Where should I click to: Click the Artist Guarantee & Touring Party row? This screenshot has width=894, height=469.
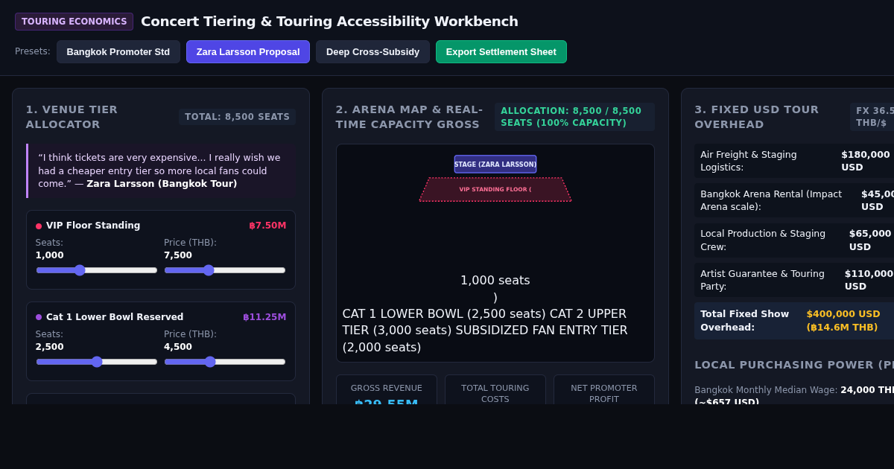(794, 280)
